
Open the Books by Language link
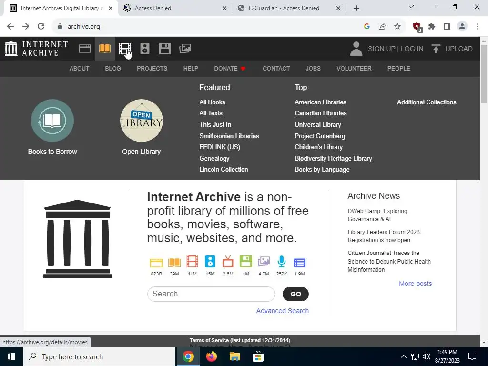pyautogui.click(x=322, y=170)
